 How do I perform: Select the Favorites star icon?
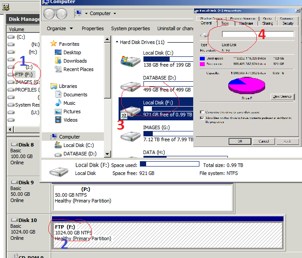(x=53, y=44)
